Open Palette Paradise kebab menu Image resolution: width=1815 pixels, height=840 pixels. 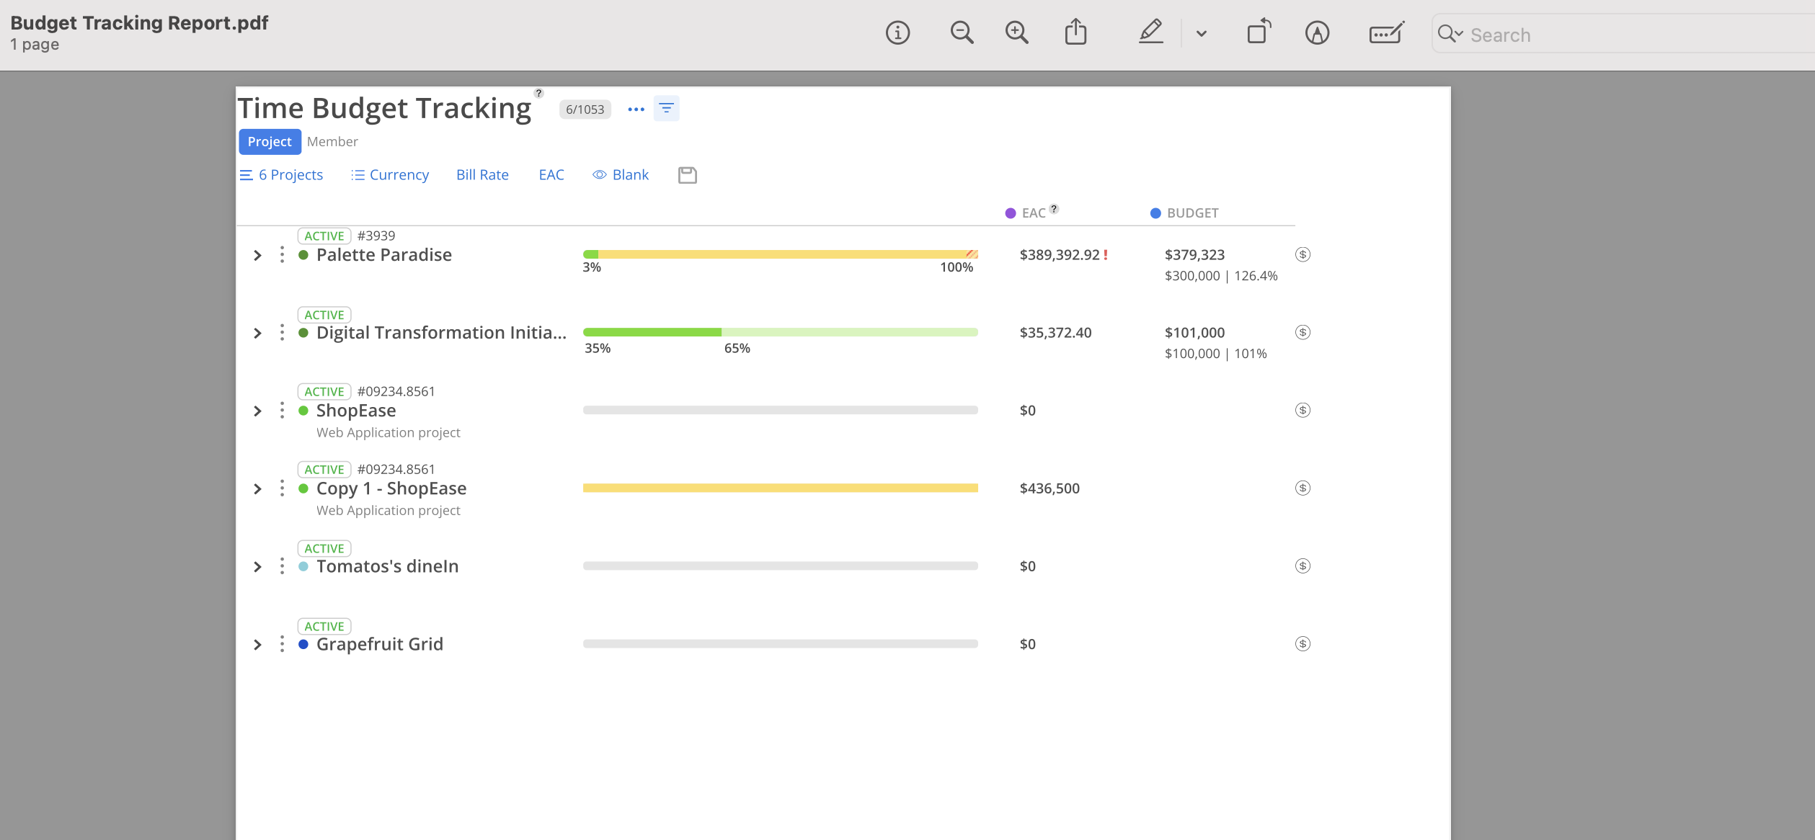[282, 255]
